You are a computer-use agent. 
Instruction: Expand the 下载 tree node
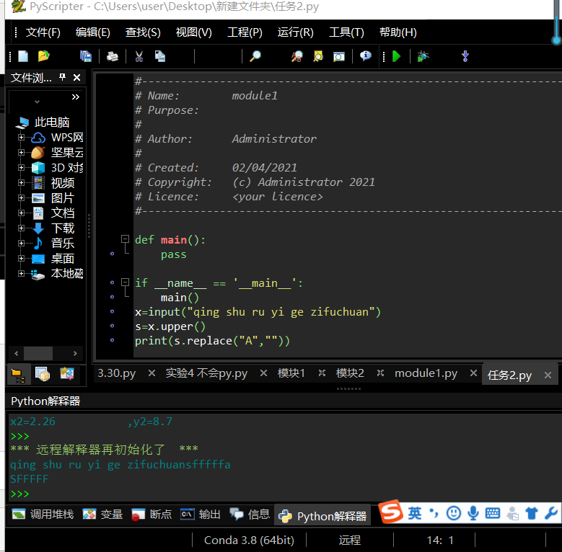(21, 228)
